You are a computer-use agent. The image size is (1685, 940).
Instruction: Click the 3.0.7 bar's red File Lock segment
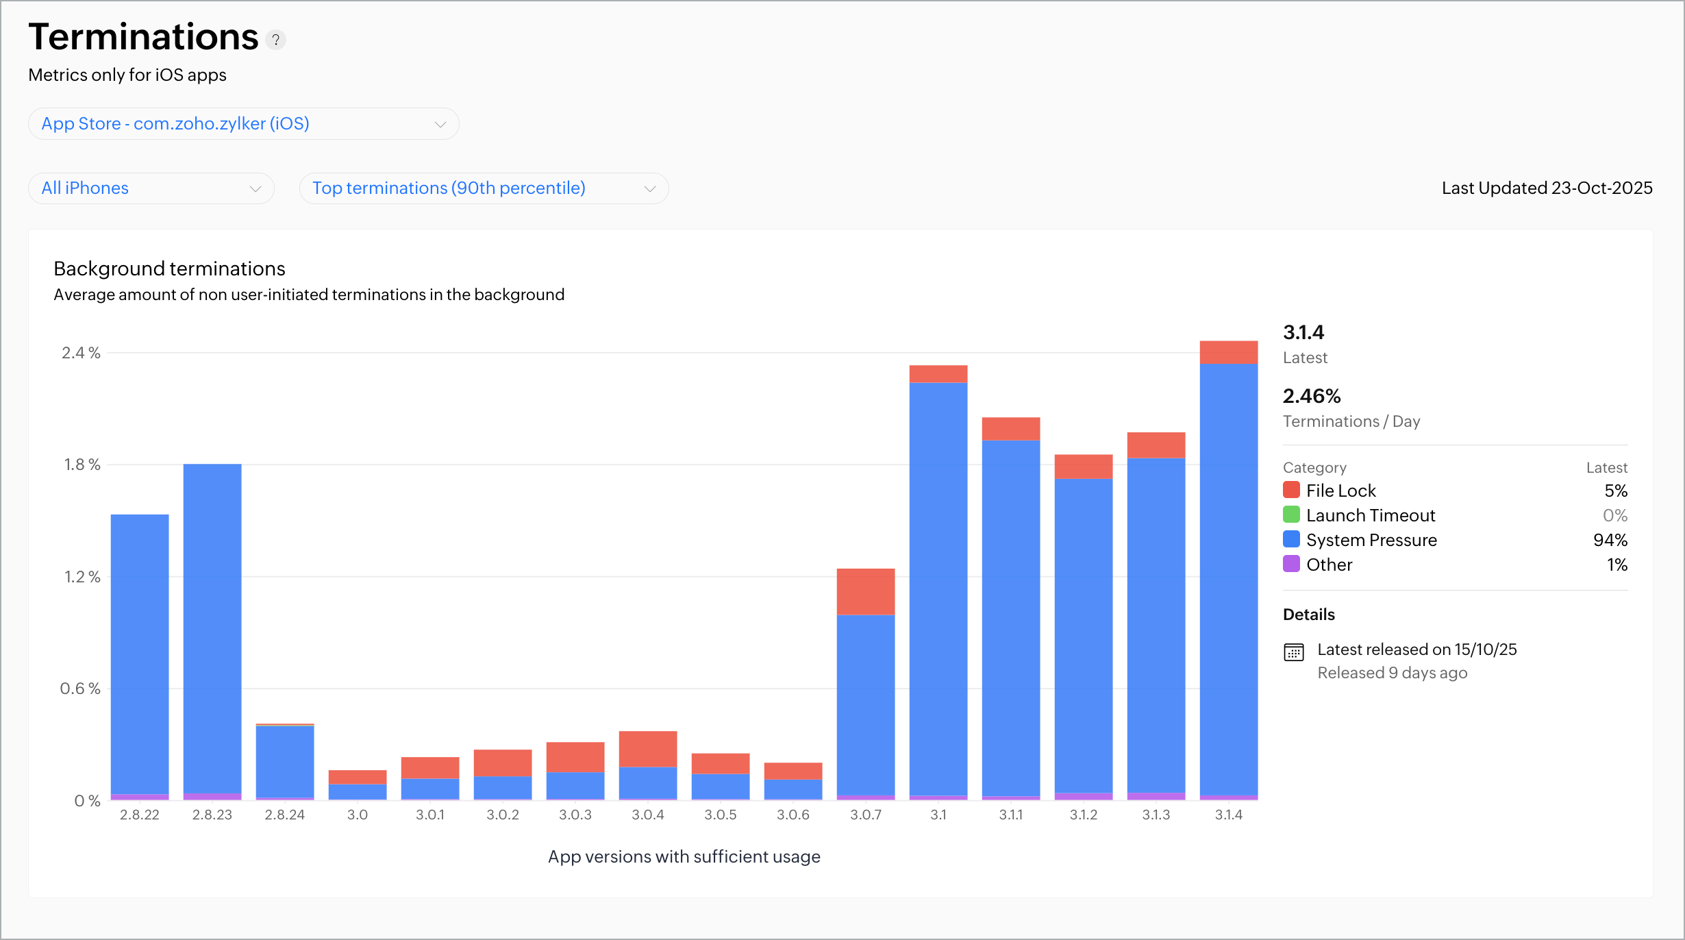[865, 591]
